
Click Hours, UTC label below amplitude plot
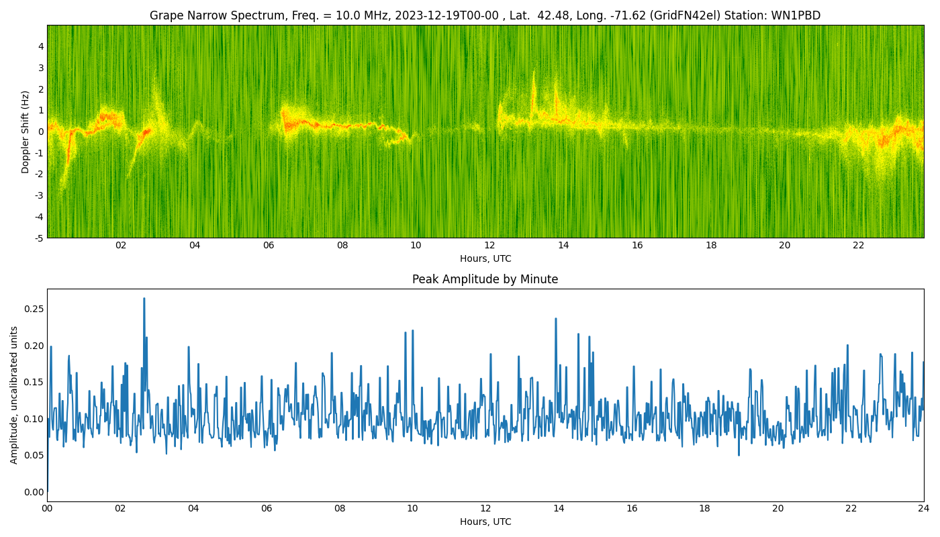point(485,522)
